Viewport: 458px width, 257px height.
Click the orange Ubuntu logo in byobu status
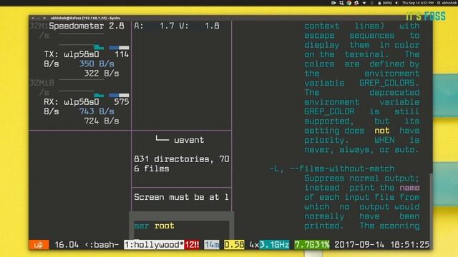tap(39, 245)
